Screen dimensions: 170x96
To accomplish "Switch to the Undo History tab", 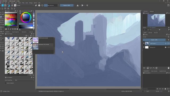I will click(x=31, y=32).
